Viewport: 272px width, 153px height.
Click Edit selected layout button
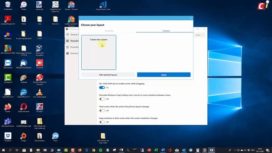108,75
